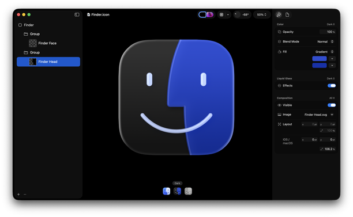The image size is (353, 217).
Task: Click the grid overlay icon
Action: point(221,14)
